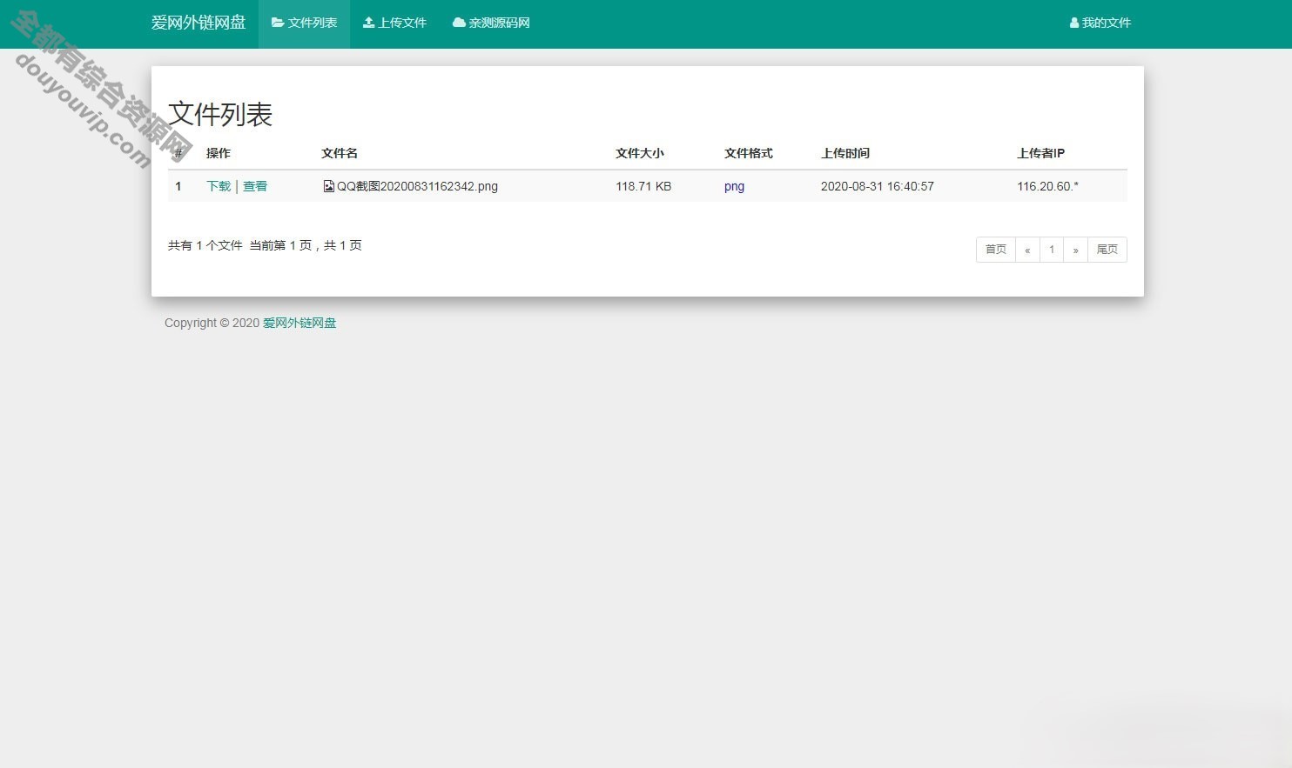Go to 尾页 pagination button

(1107, 250)
